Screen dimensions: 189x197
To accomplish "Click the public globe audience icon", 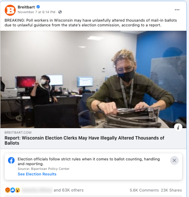I will pos(60,12).
